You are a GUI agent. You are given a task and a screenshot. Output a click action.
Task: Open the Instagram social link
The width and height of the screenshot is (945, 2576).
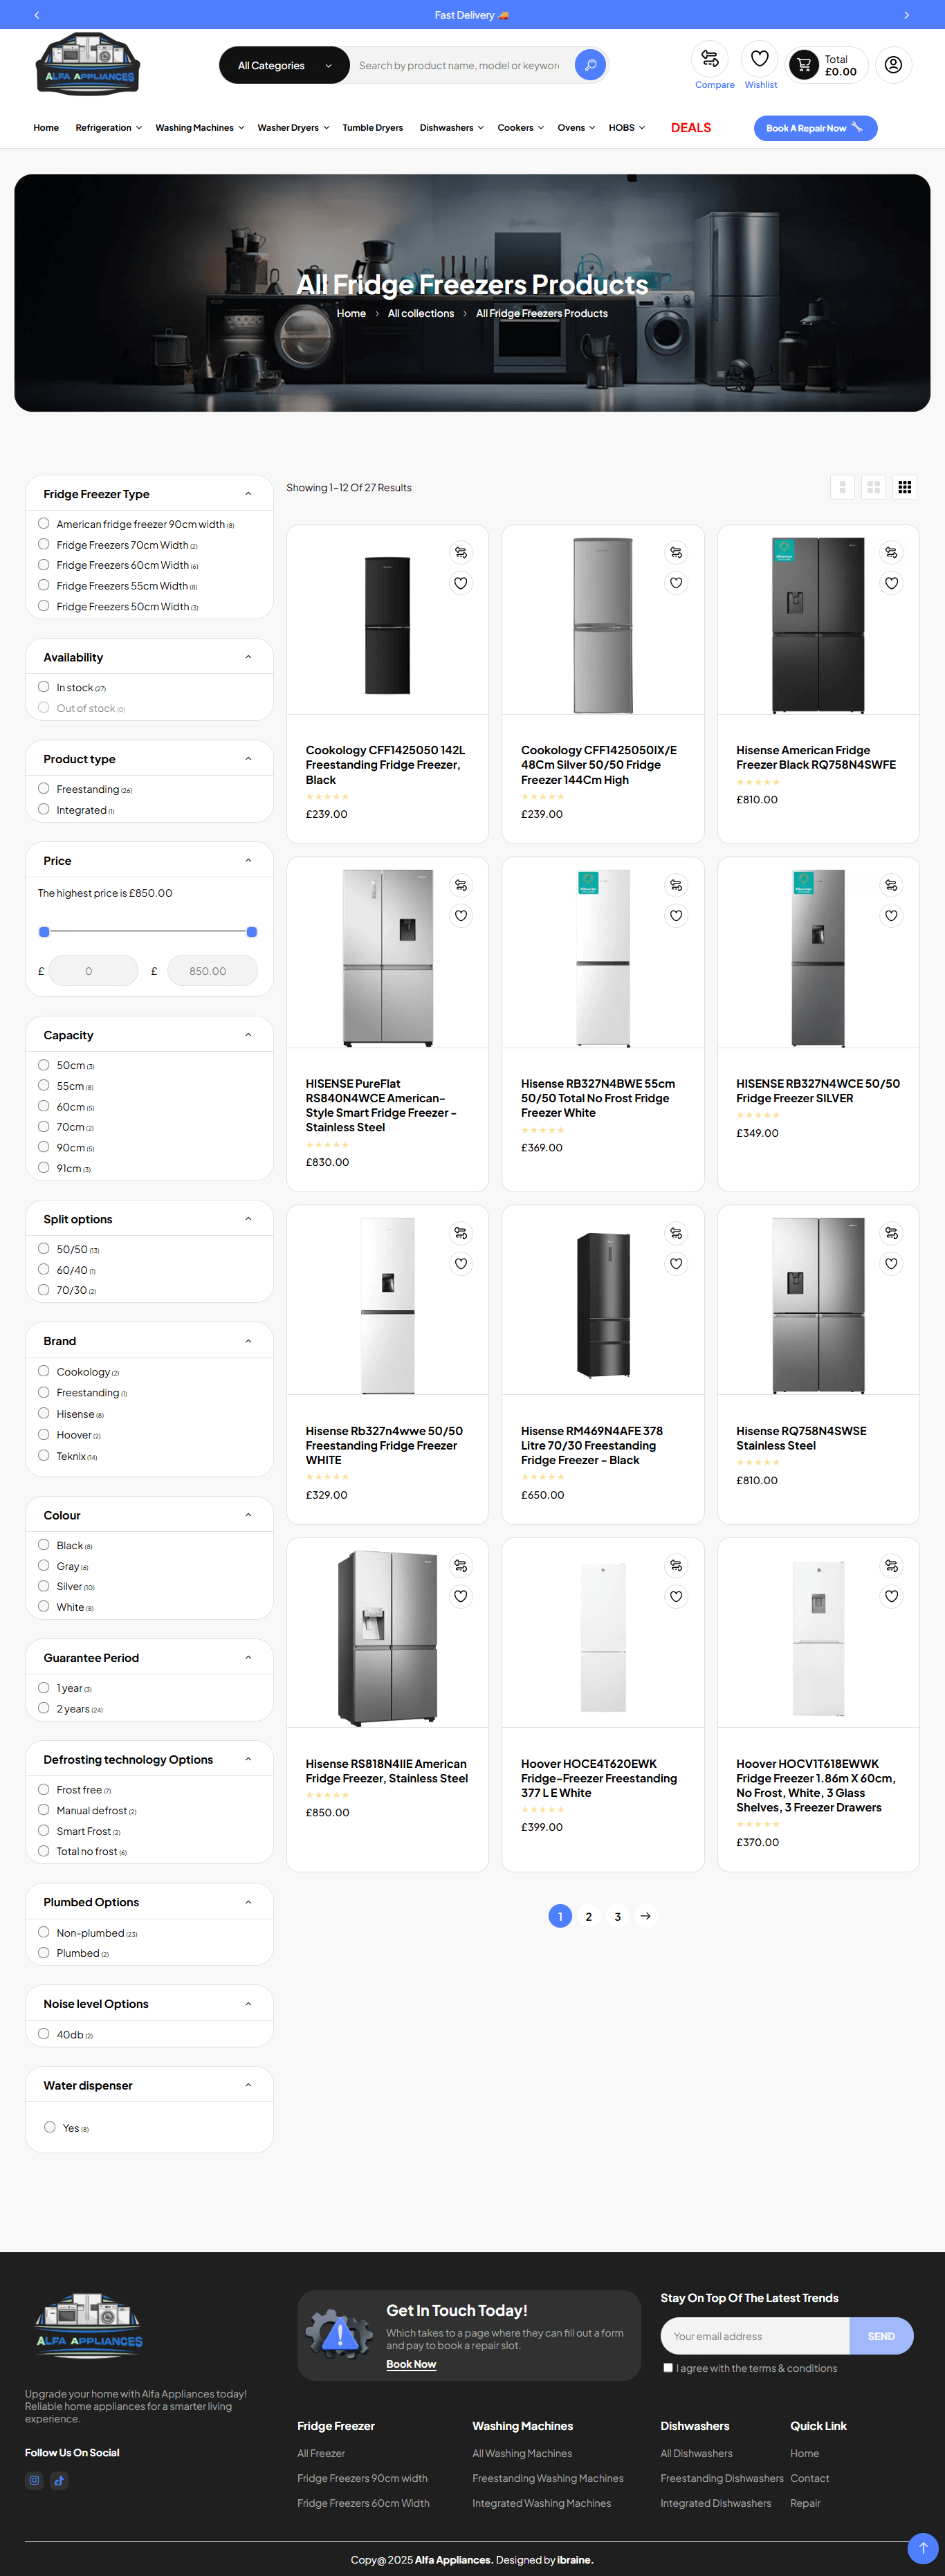[34, 2480]
